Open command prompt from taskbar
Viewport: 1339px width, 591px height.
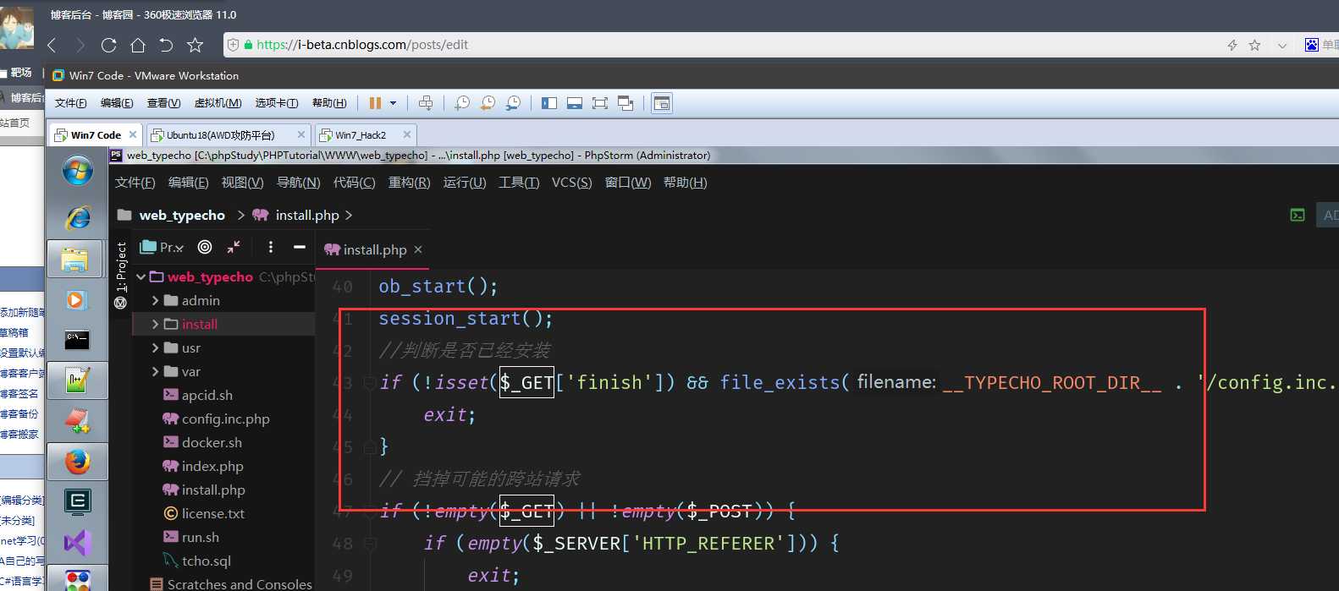click(x=77, y=340)
